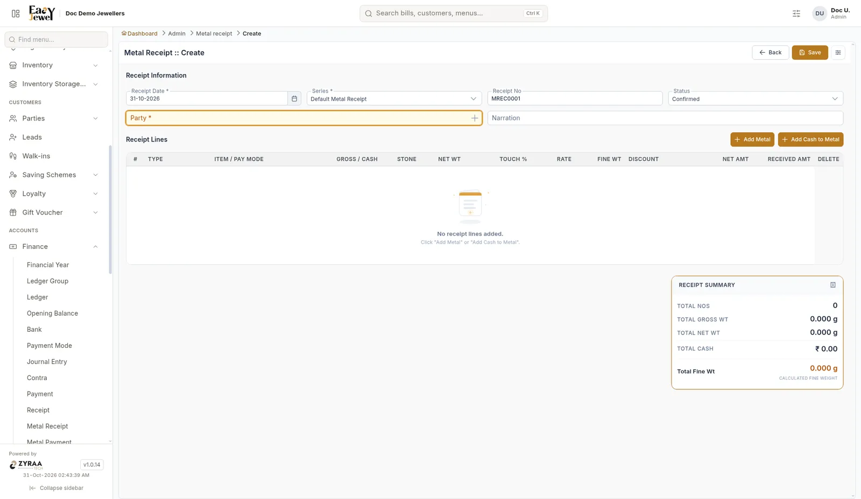861x499 pixels.
Task: Click the Walk-ins footprints icon
Action: (13, 156)
